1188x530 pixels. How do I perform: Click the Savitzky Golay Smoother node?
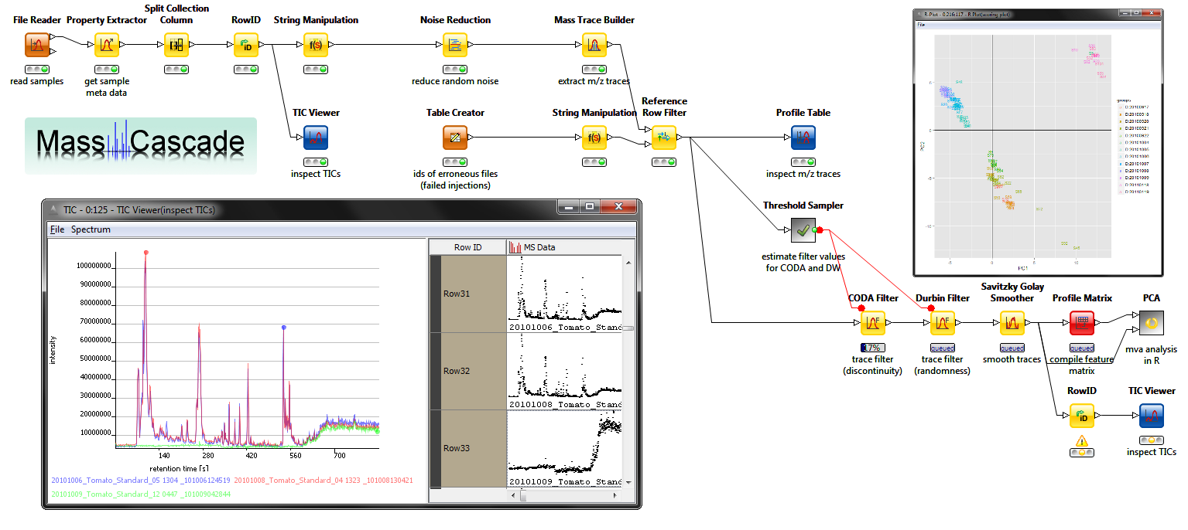(1012, 323)
